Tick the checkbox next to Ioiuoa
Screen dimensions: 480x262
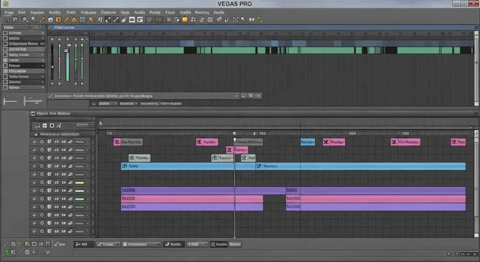(x=5, y=88)
